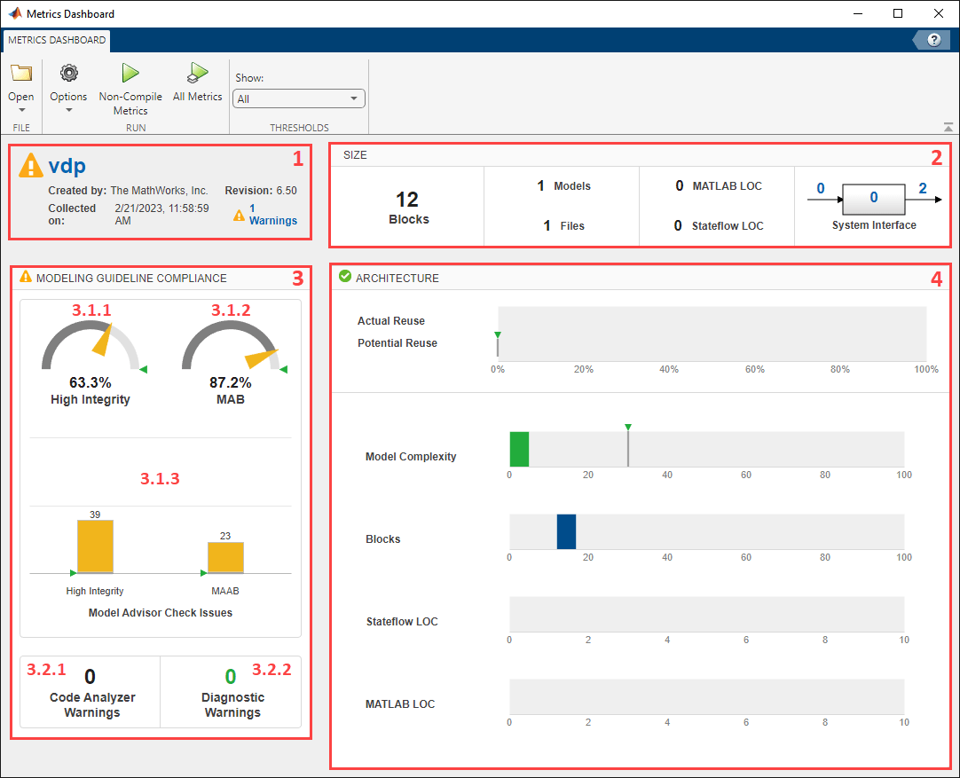The width and height of the screenshot is (960, 778).
Task: Click the Modeling Guideline Compliance warning icon
Action: pos(26,278)
